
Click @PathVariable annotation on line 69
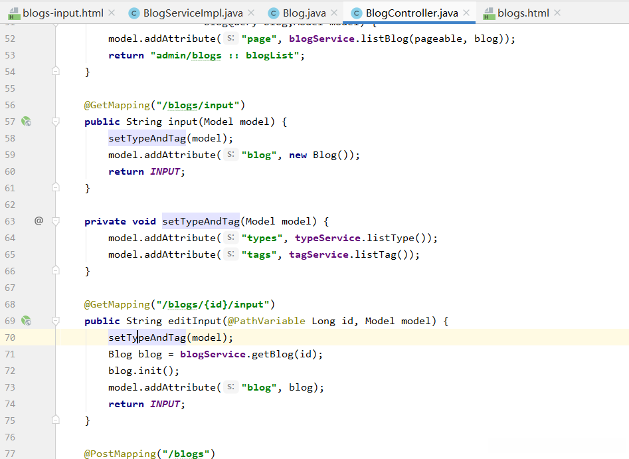[x=266, y=321]
